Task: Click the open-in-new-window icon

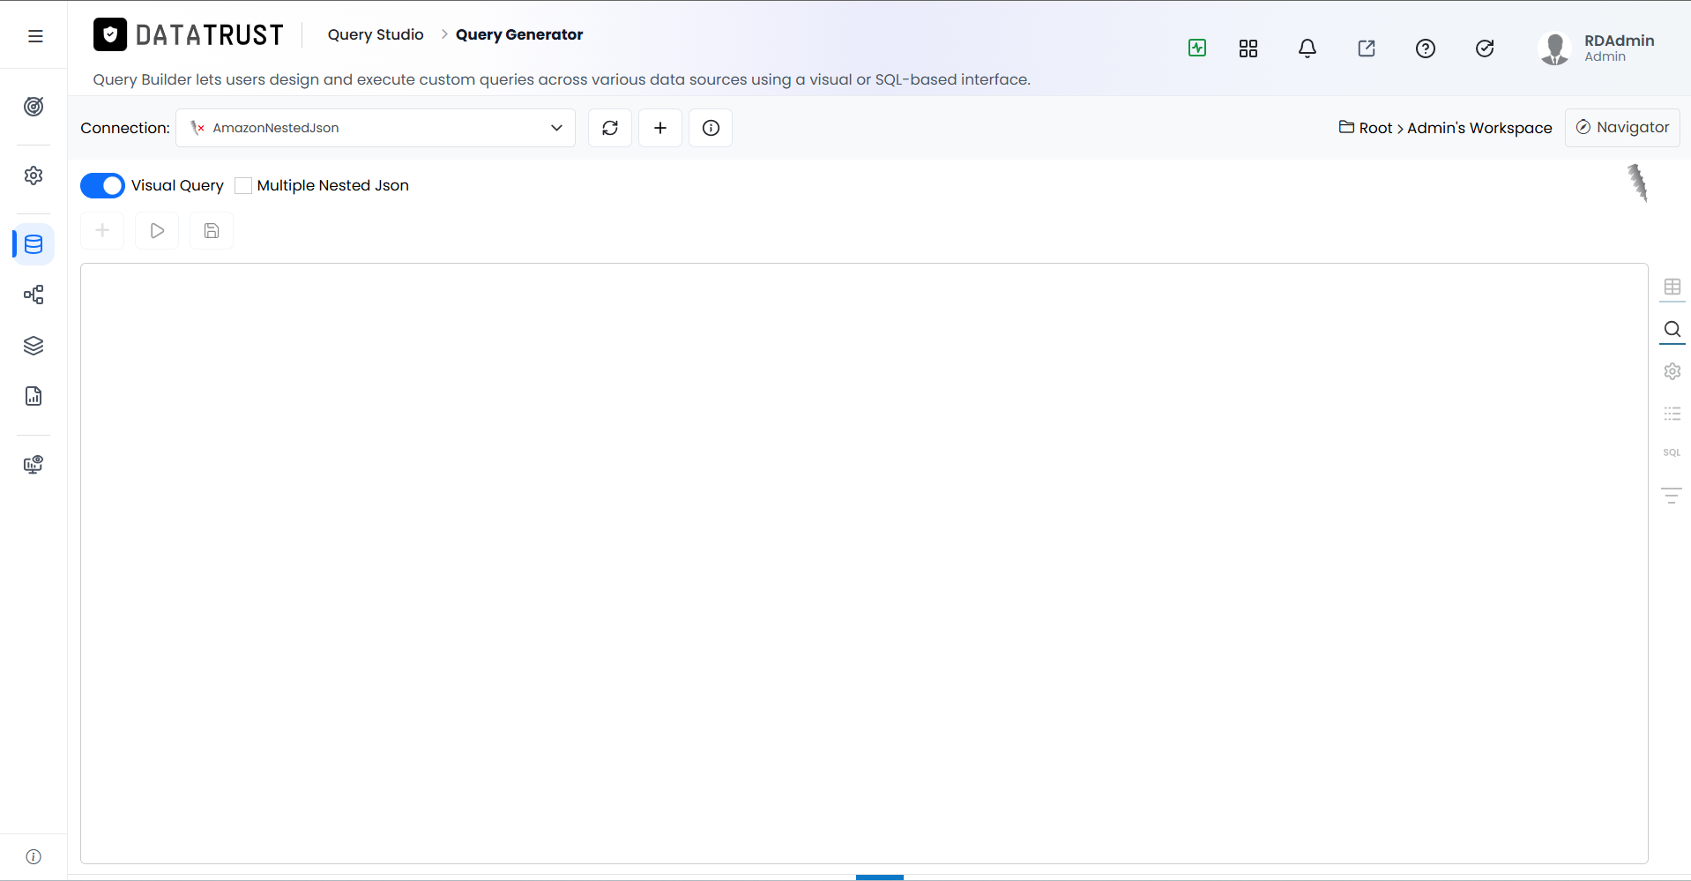Action: click(1367, 49)
